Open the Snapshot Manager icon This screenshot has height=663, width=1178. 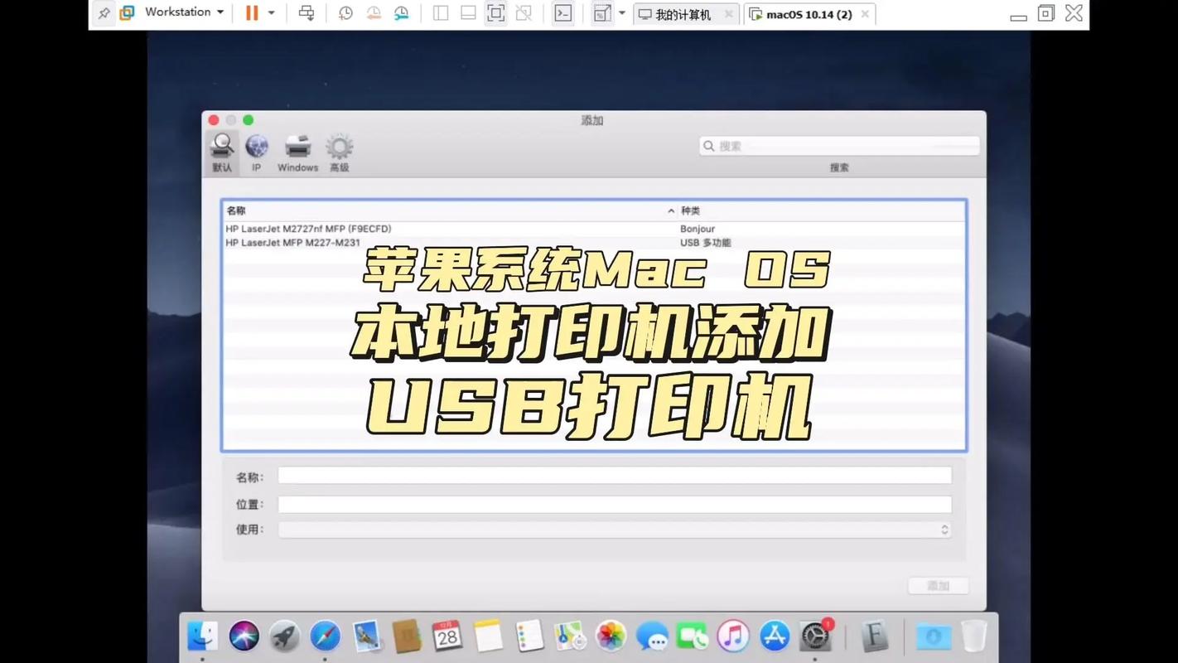click(x=402, y=13)
